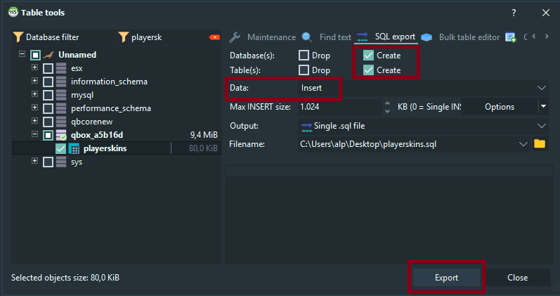
Task: Switch to the Bulk table editor tab
Action: [460, 37]
